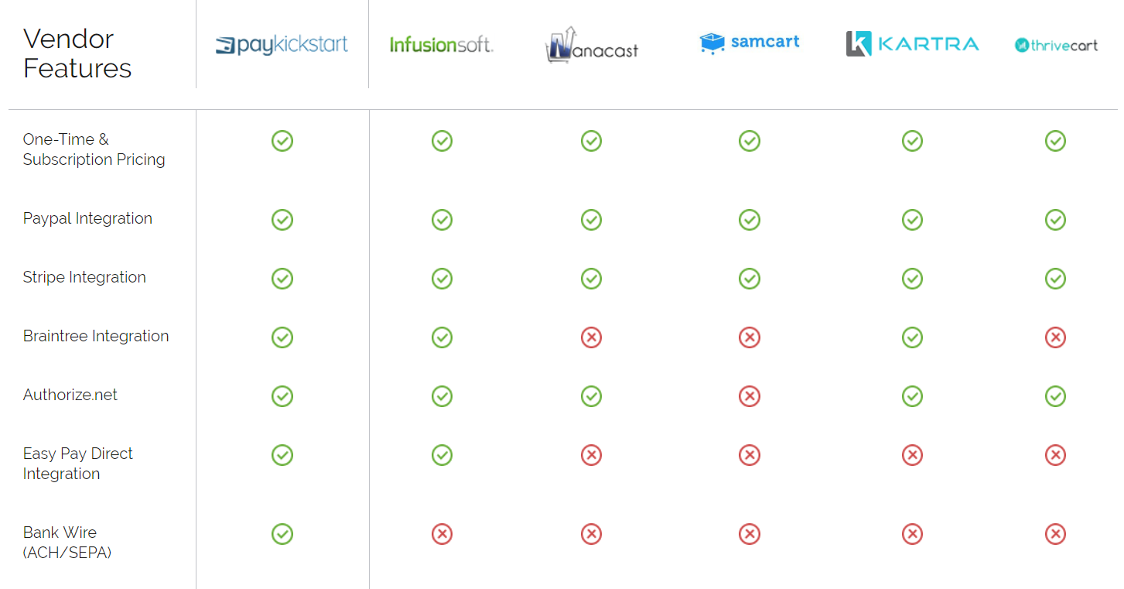Screen dimensions: 1124x589
Task: Click the Paypal Integration row label
Action: [x=87, y=218]
